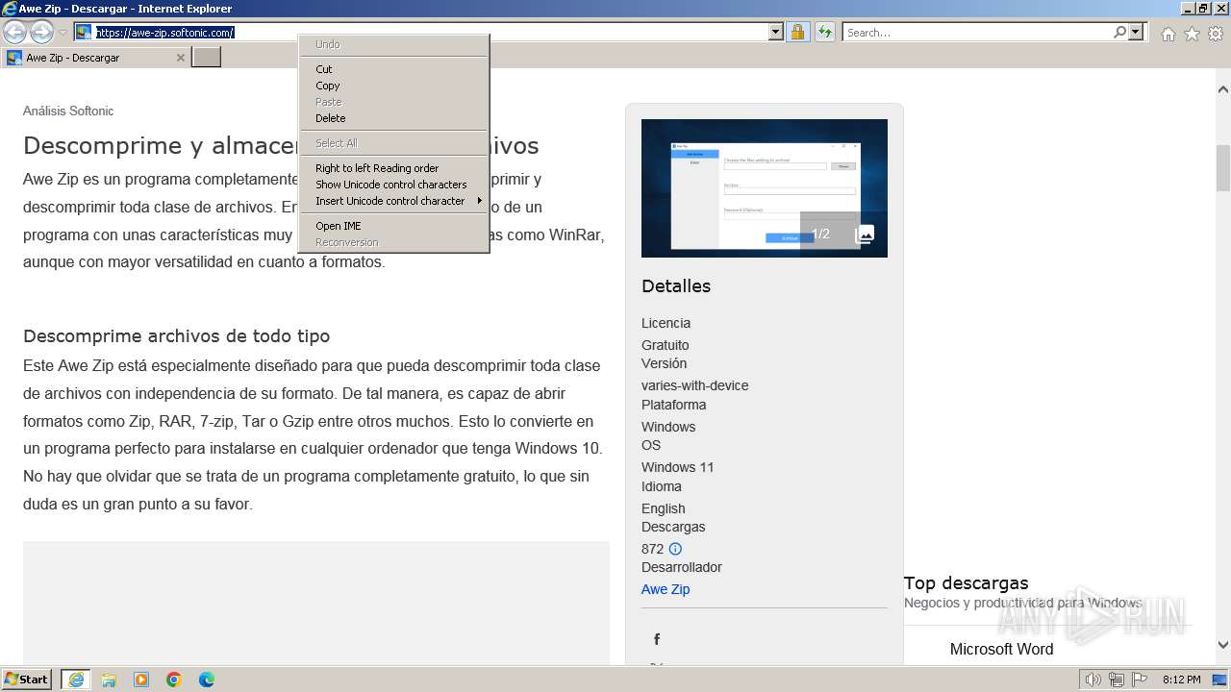Choose Copy from context menu
The height and width of the screenshot is (692, 1231).
point(394,86)
